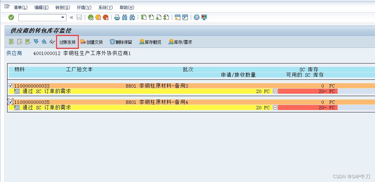The width and height of the screenshot is (375, 182).
Task: Click the supplier name 李钢柱生产工序外协供应商1
Action: pyautogui.click(x=97, y=53)
